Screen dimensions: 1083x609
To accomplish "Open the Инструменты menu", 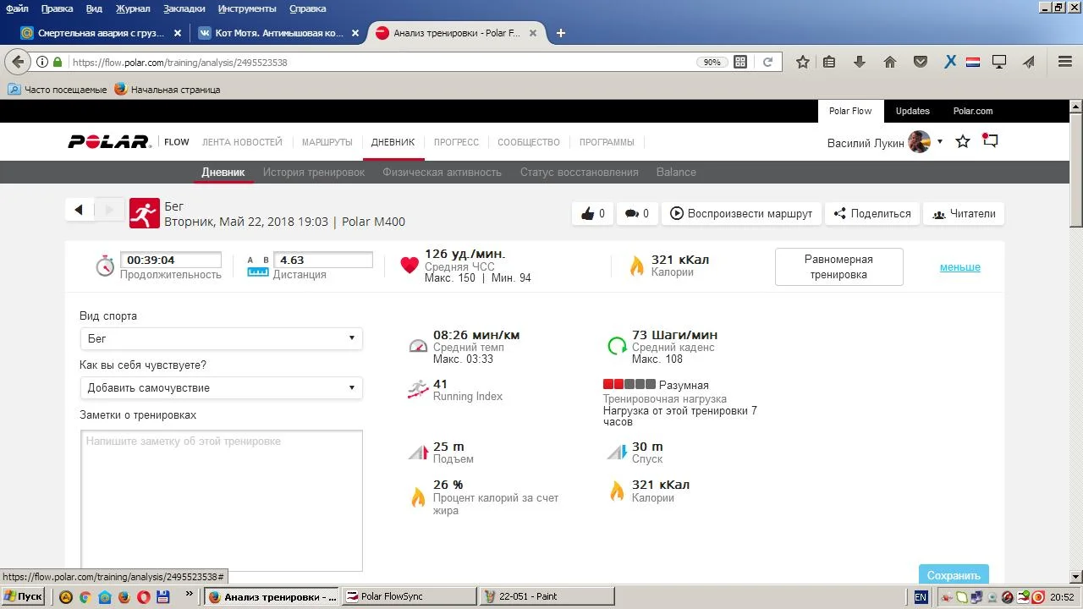I will coord(247,8).
